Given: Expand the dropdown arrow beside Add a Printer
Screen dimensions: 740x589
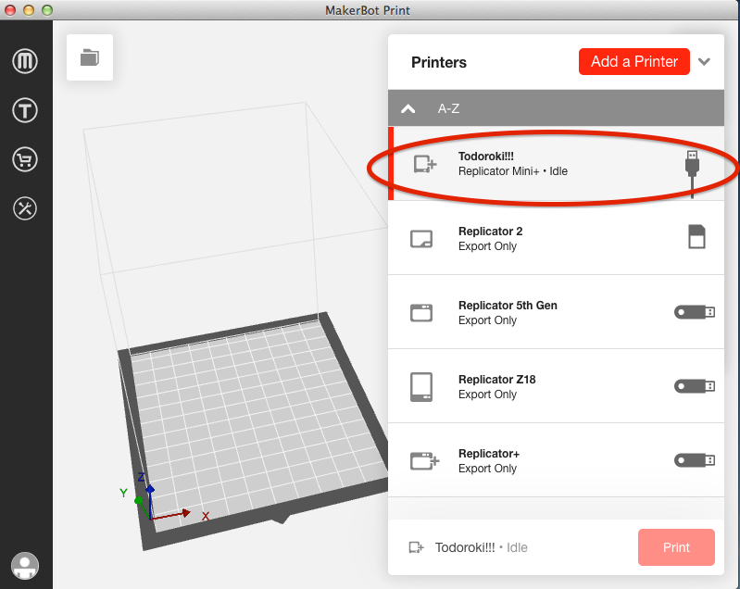Looking at the screenshot, I should point(704,62).
